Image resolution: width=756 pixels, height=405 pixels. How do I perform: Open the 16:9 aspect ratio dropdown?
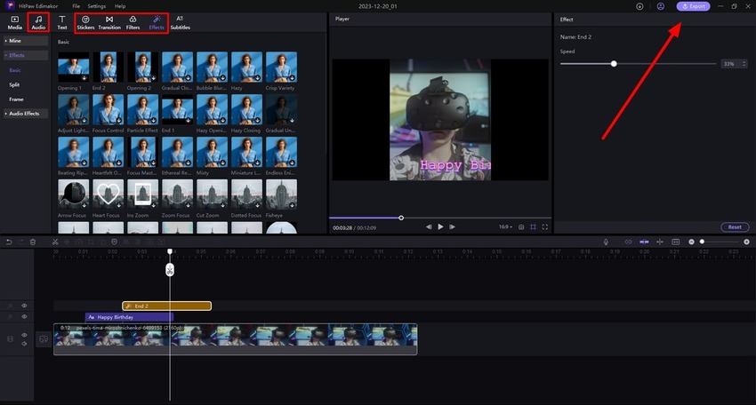coord(505,226)
